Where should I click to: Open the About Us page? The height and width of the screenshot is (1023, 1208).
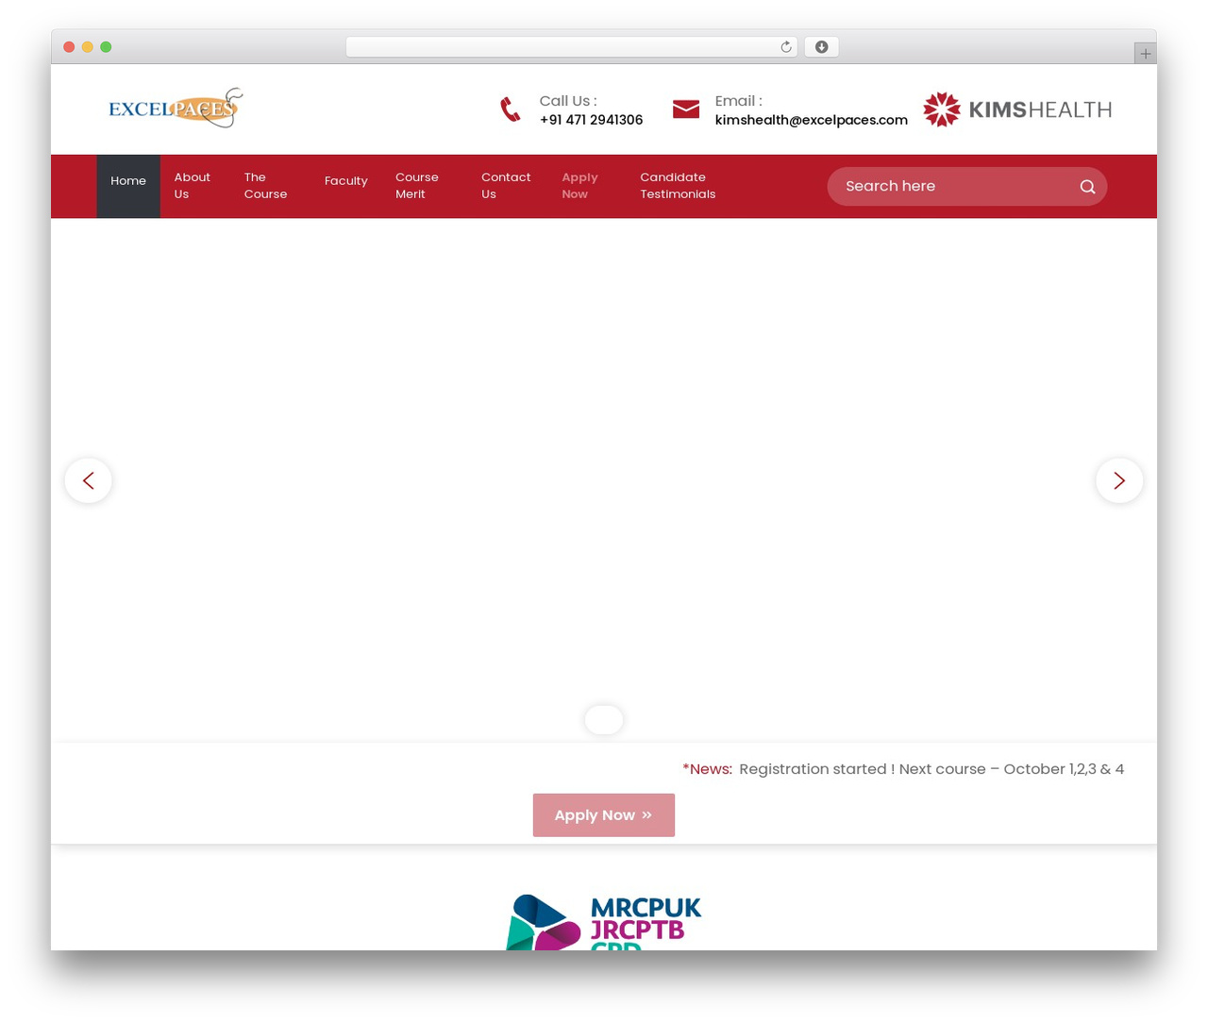tap(193, 186)
